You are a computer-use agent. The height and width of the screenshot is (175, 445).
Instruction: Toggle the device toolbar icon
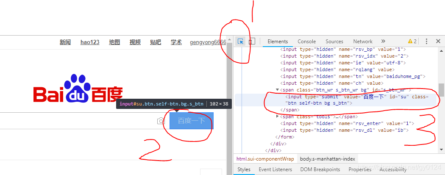tap(252, 42)
